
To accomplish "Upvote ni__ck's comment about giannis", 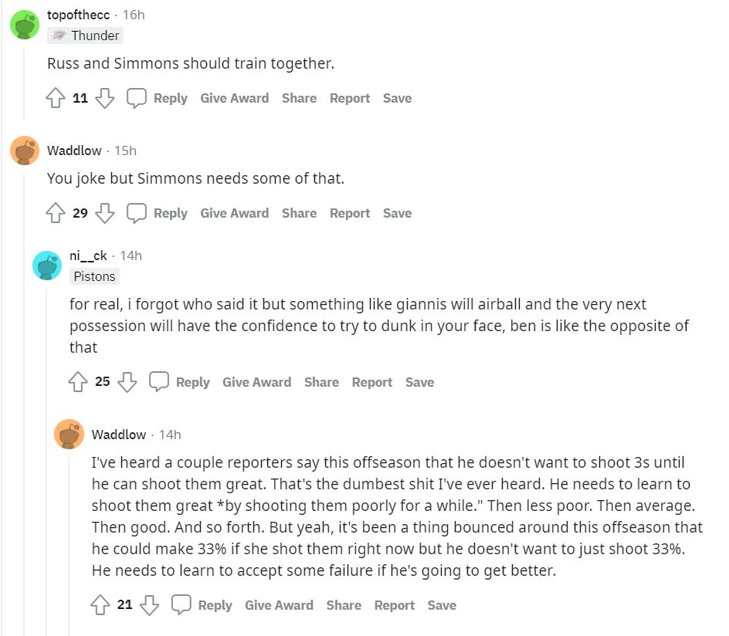I will pyautogui.click(x=78, y=382).
